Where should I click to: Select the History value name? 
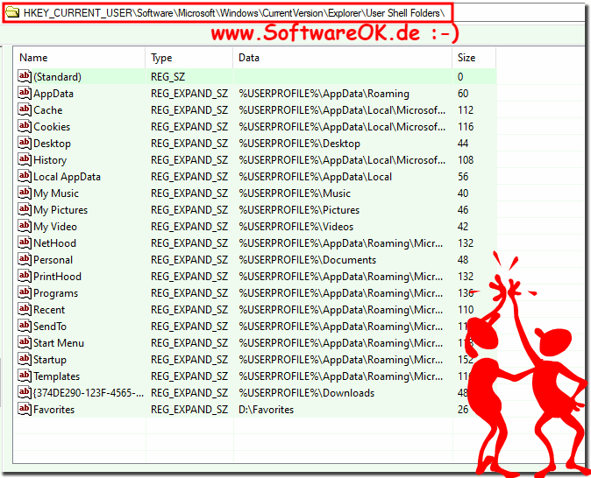tap(50, 160)
